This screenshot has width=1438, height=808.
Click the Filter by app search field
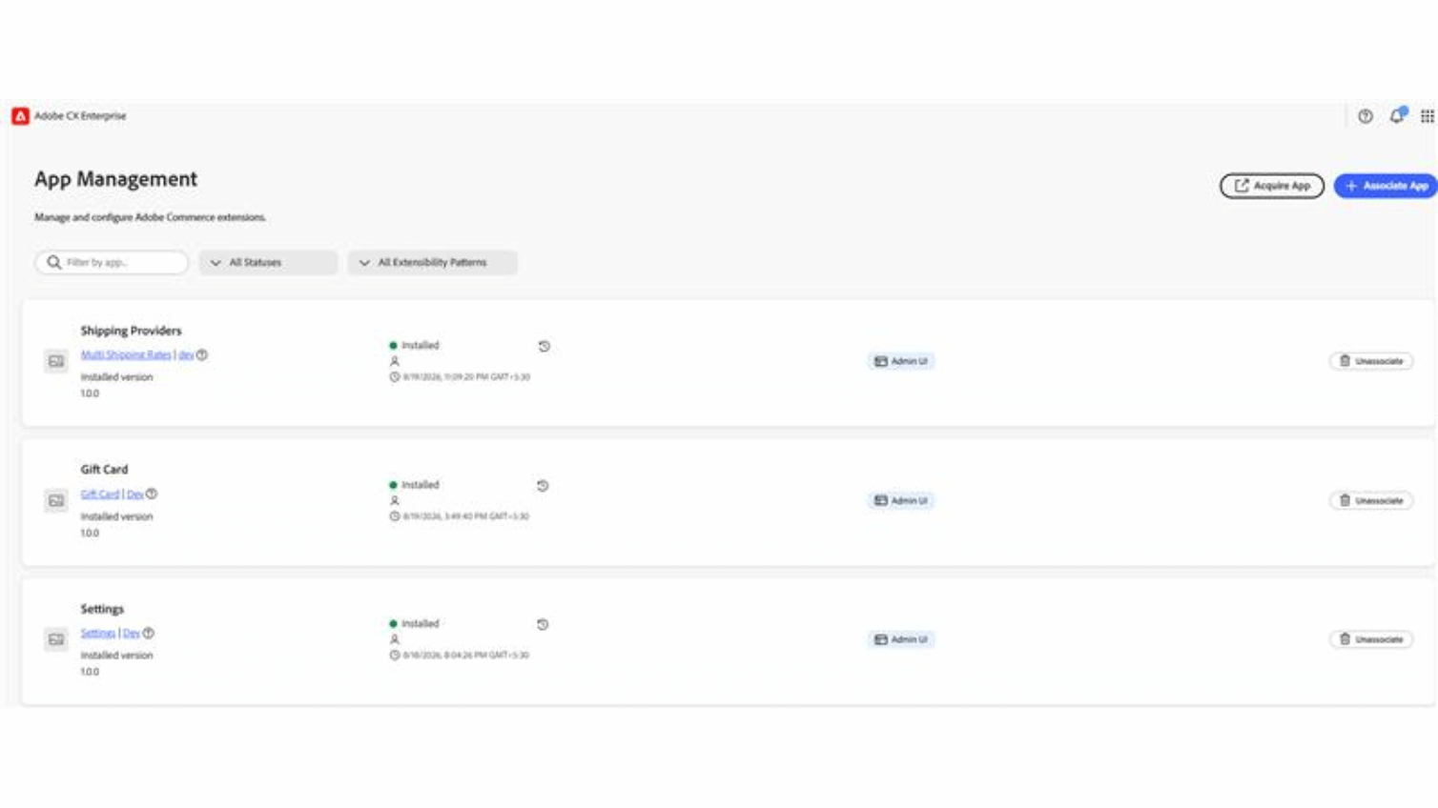coord(112,262)
